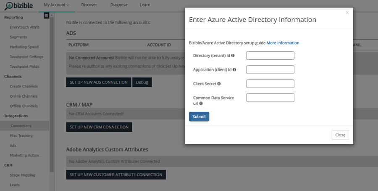Click Set Up New CRM Connection
The width and height of the screenshot is (378, 191).
(x=99, y=127)
